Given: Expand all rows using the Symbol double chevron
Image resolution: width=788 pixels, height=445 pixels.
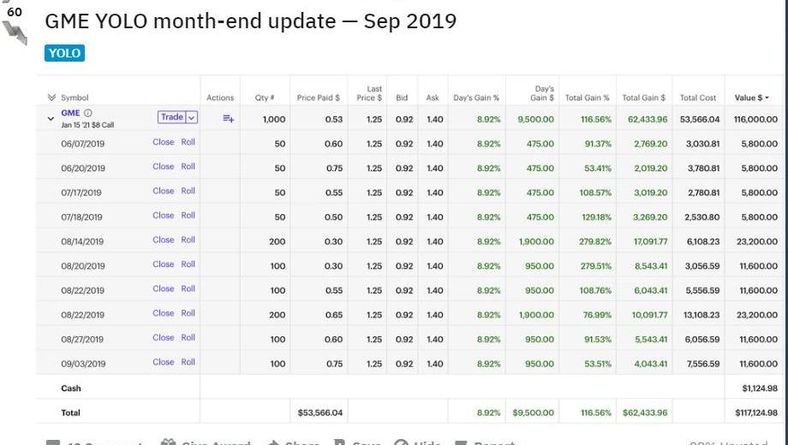Looking at the screenshot, I should point(51,98).
